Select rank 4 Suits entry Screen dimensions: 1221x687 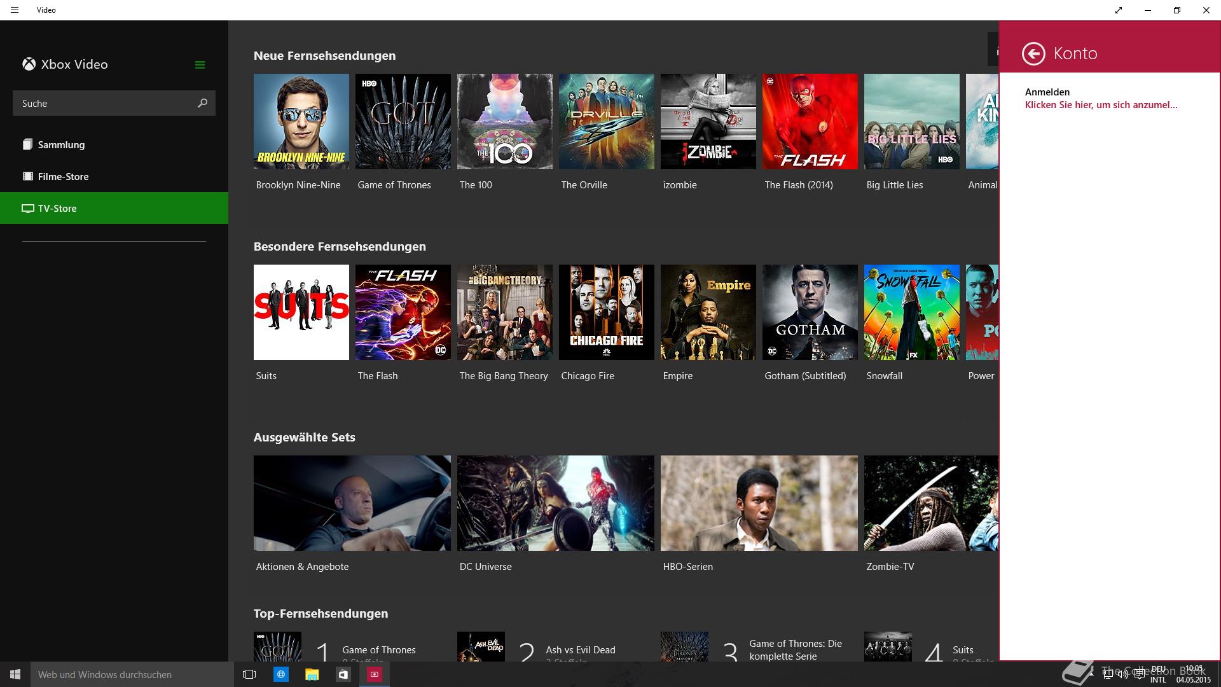pos(931,647)
